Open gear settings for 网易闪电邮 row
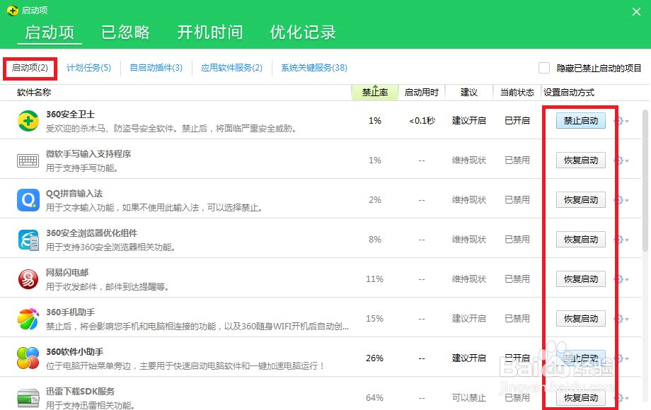The image size is (651, 410). tap(621, 279)
